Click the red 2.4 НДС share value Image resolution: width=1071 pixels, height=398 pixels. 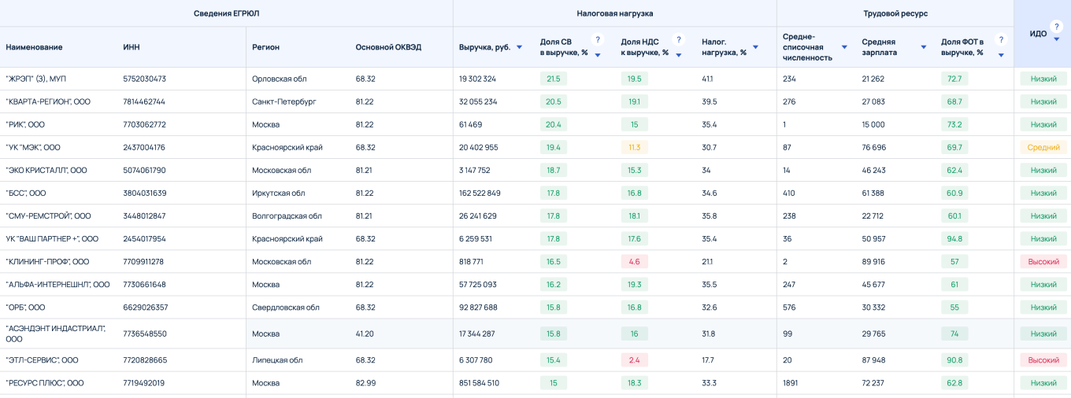(x=634, y=360)
